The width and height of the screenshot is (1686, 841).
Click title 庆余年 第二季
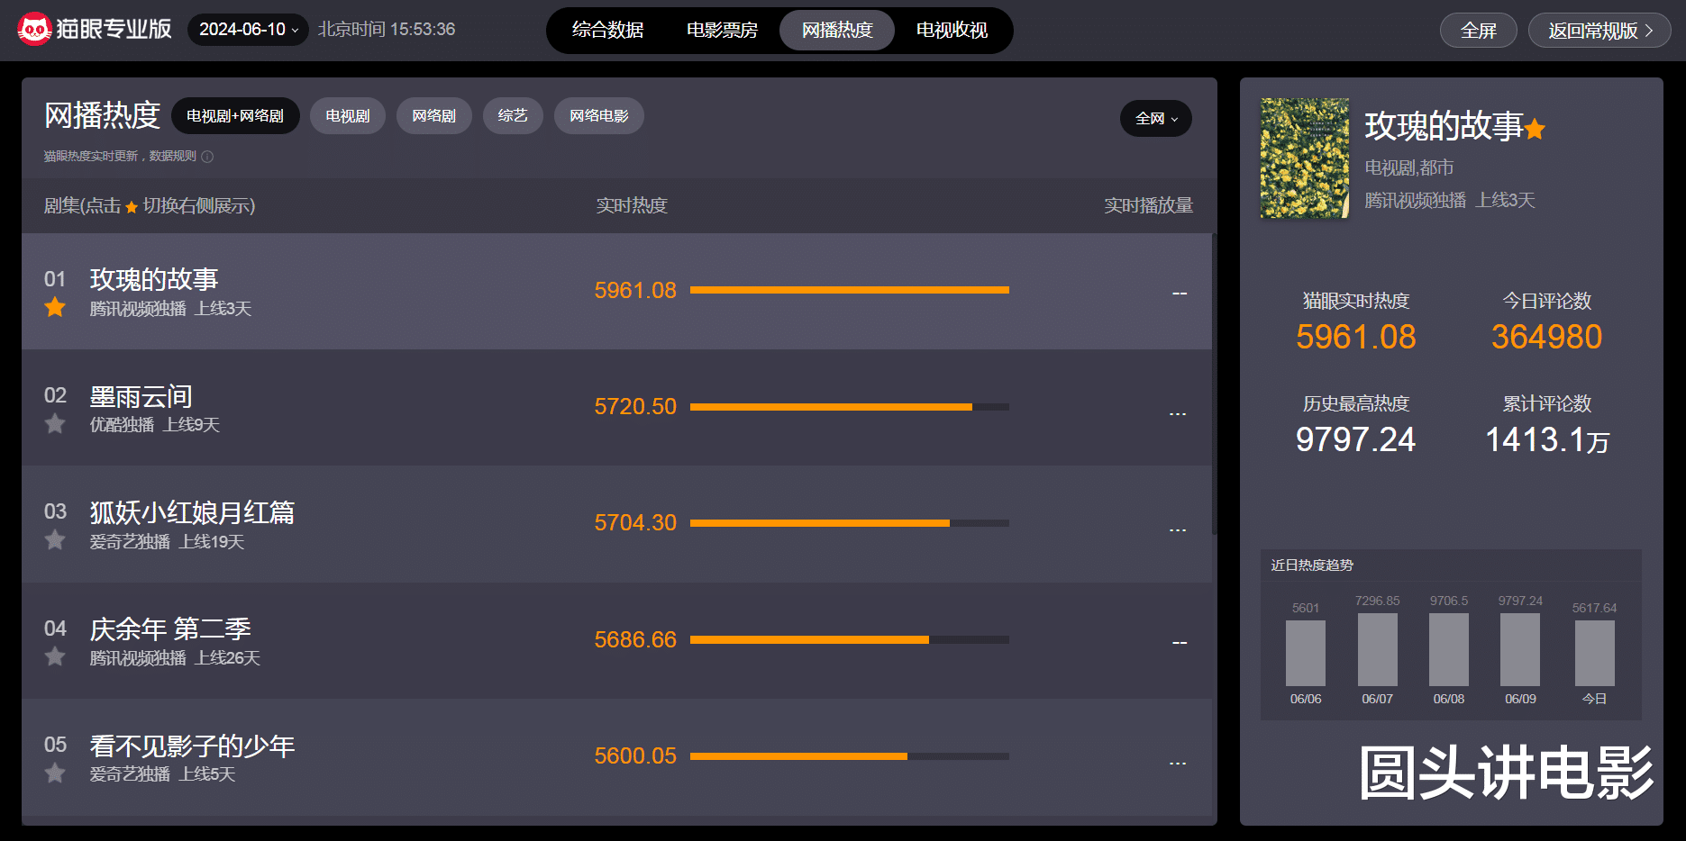[170, 628]
